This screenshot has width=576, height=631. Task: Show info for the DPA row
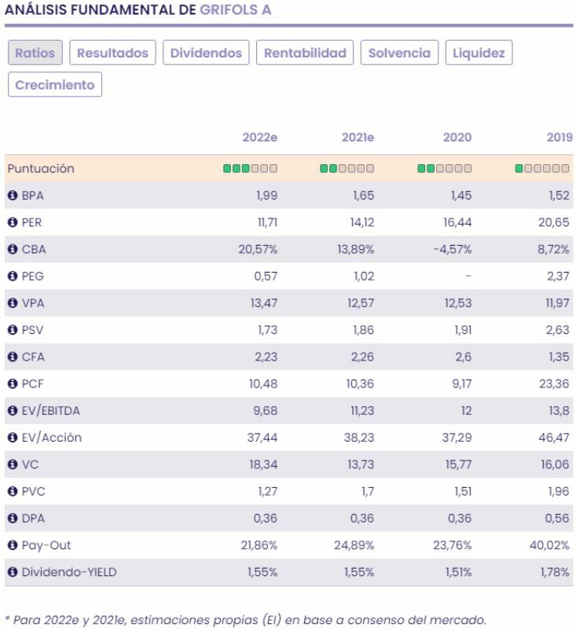pyautogui.click(x=12, y=519)
